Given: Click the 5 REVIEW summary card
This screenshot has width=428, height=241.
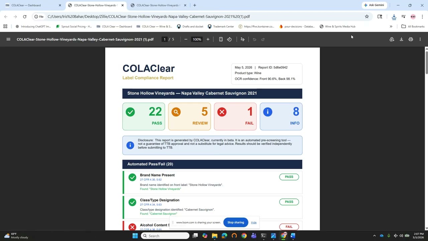Looking at the screenshot, I should tap(189, 116).
